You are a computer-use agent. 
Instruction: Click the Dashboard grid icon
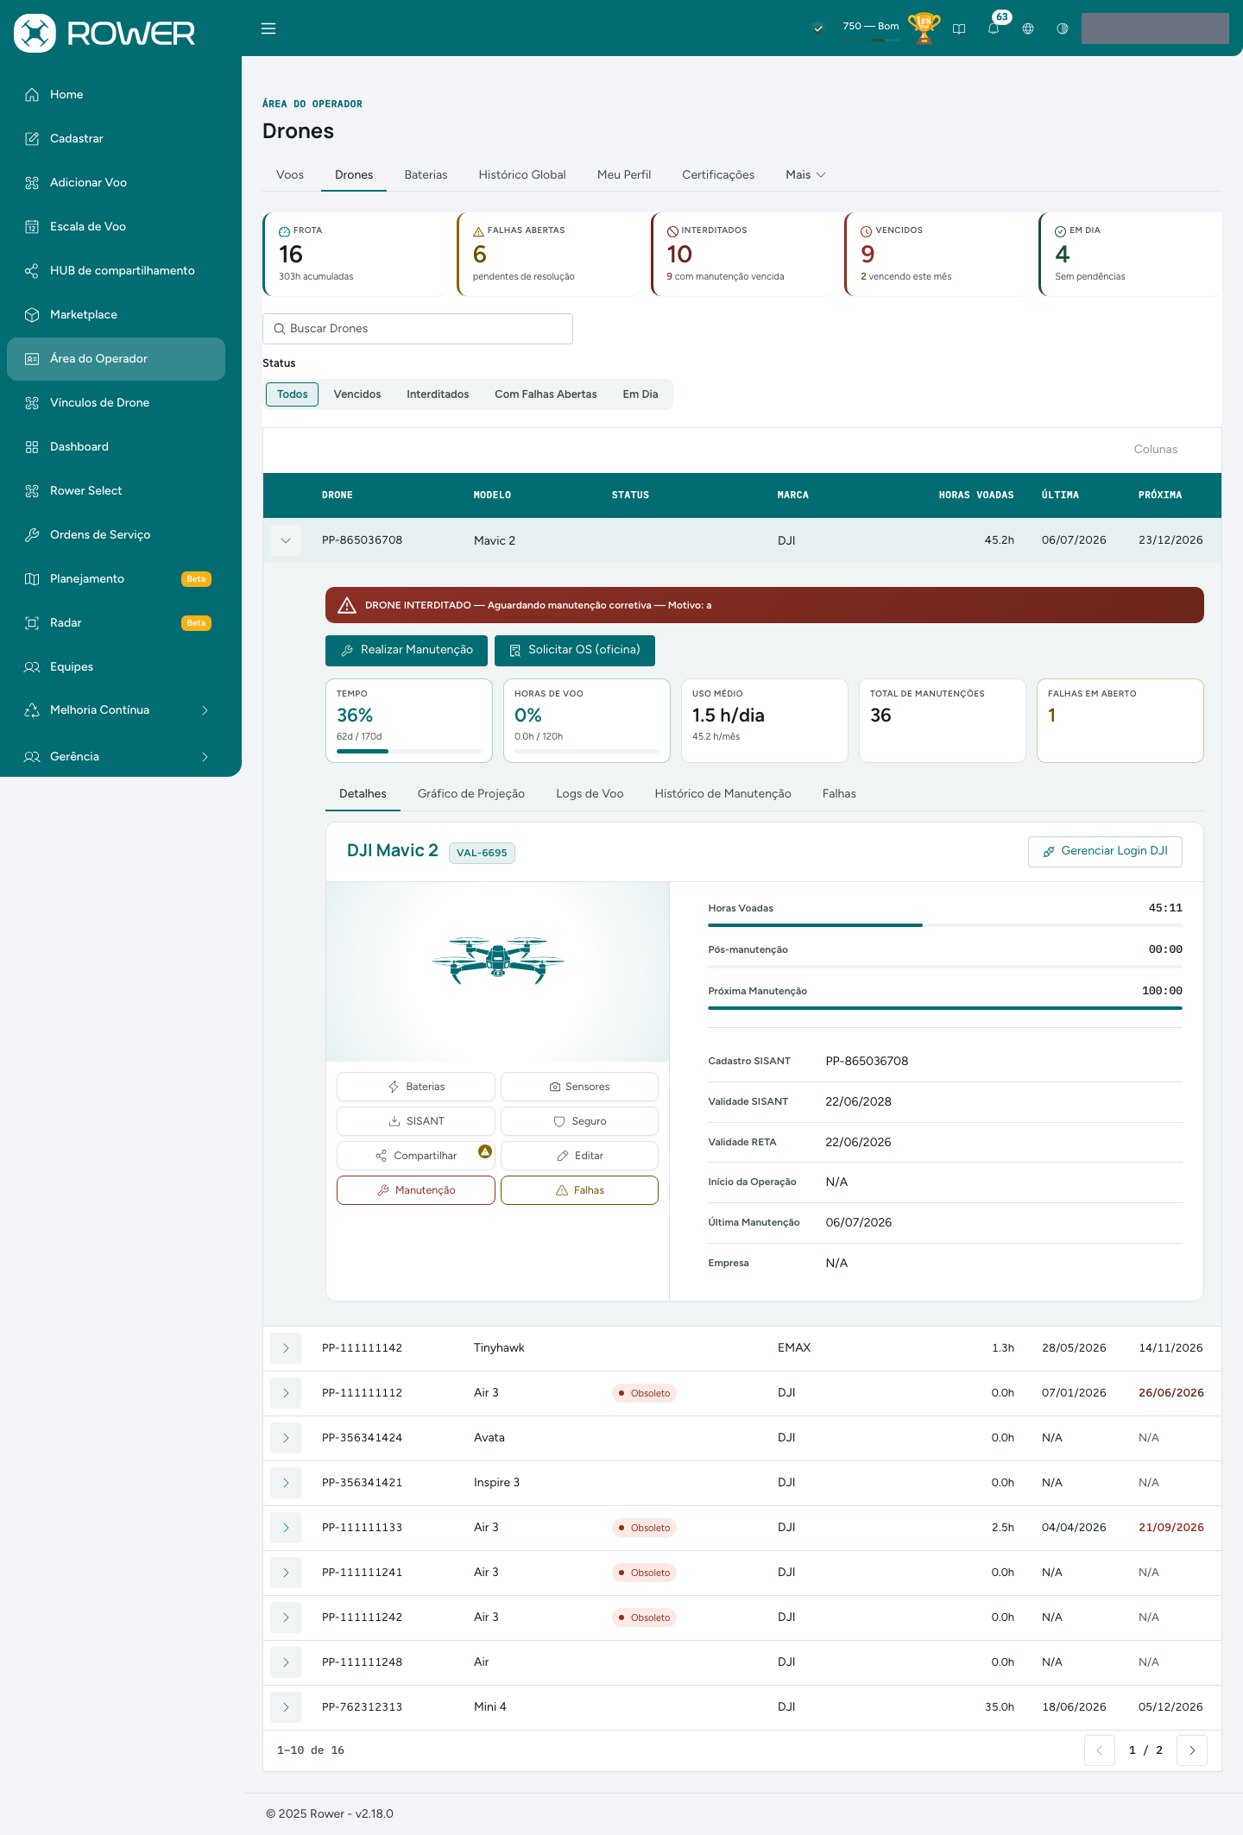(x=32, y=447)
